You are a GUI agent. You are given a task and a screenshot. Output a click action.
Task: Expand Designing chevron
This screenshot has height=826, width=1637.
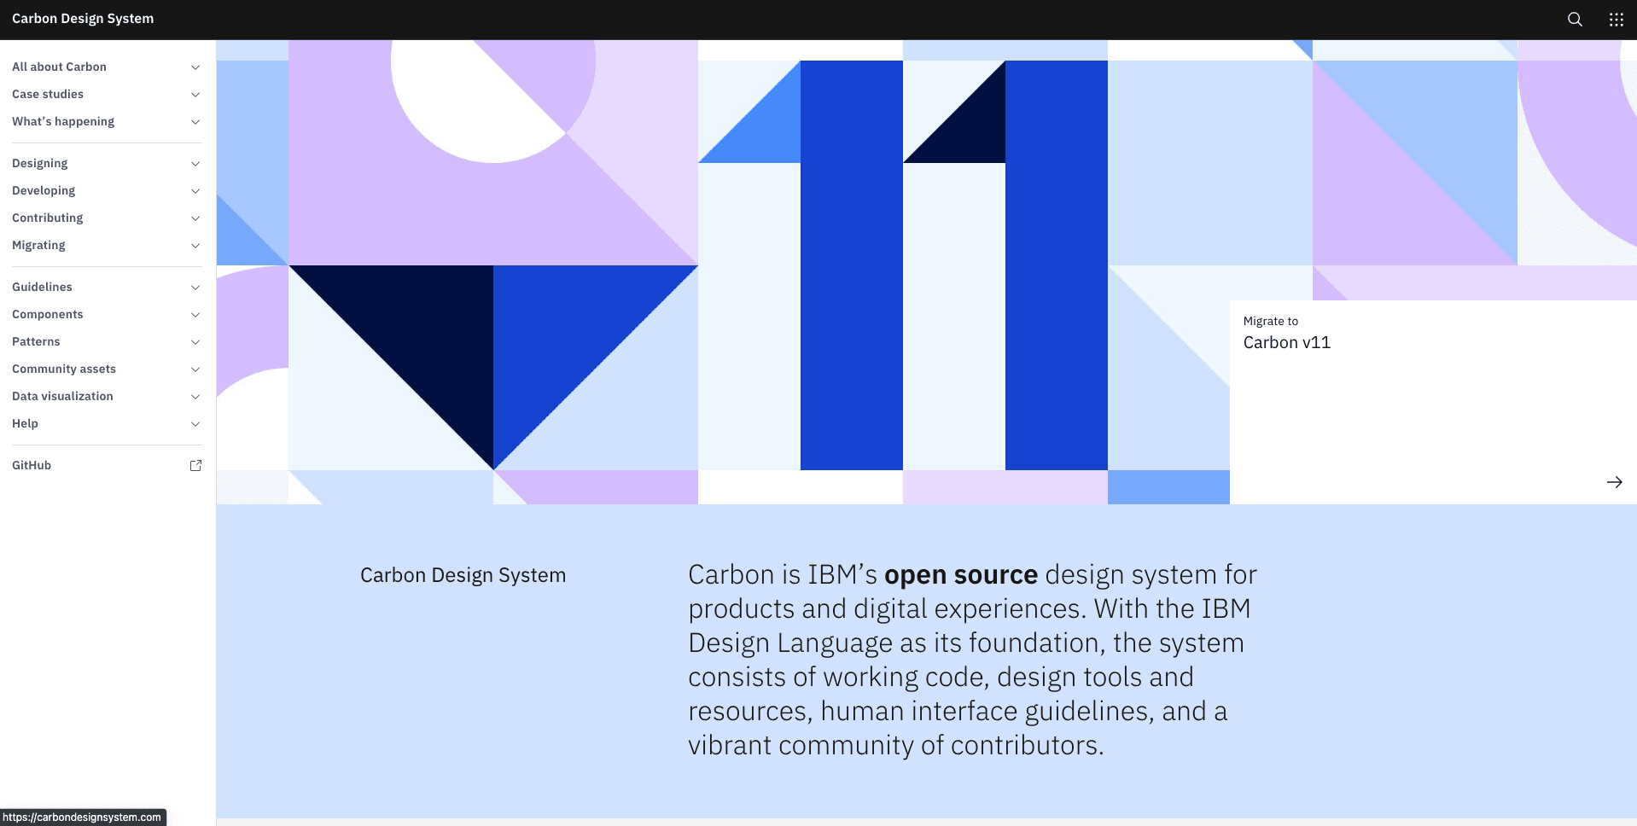pyautogui.click(x=195, y=164)
